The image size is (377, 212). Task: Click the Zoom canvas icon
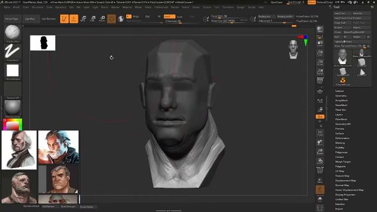point(320,53)
